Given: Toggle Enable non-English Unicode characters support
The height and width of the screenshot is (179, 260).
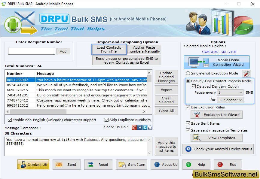Looking at the screenshot, I should (x=10, y=120).
